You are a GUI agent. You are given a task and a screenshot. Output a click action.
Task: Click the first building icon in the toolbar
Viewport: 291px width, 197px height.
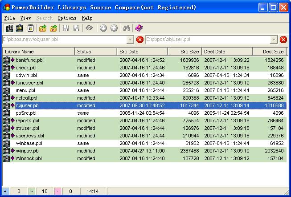(x=8, y=28)
